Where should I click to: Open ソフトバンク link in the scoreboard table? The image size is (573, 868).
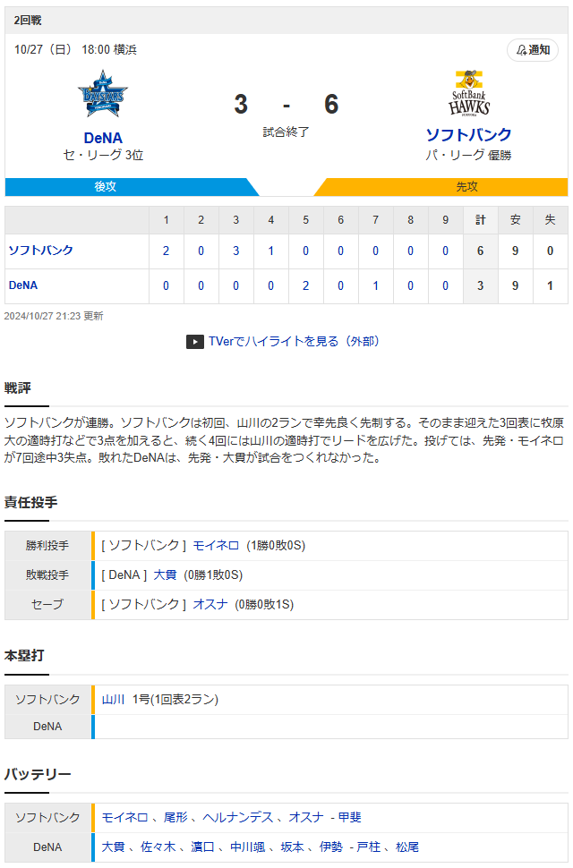click(x=41, y=251)
